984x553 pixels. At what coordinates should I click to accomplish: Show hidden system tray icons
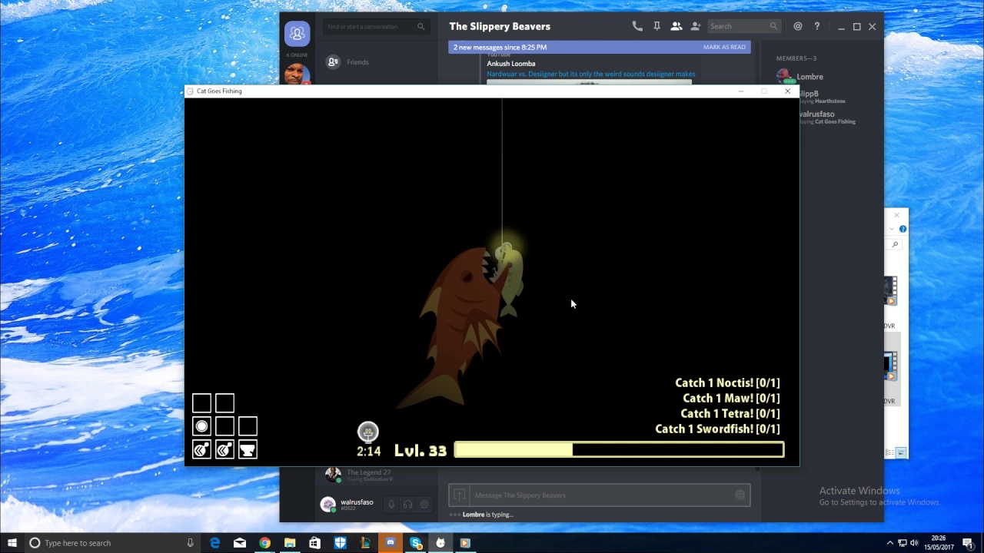click(x=890, y=543)
